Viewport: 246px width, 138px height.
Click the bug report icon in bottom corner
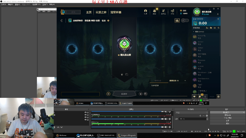tap(218, 97)
